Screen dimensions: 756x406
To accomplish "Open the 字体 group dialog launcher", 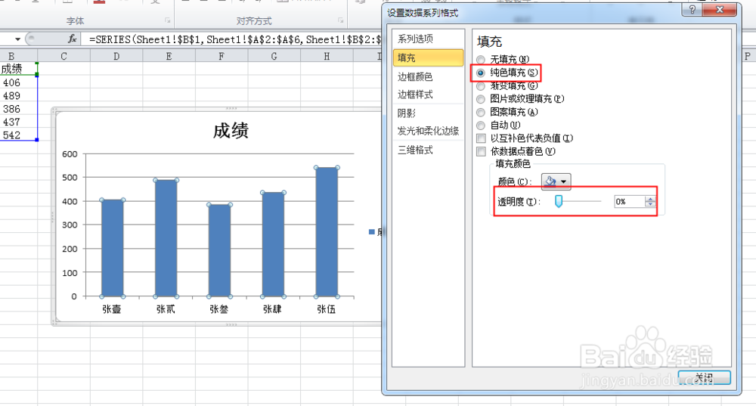I will (167, 20).
